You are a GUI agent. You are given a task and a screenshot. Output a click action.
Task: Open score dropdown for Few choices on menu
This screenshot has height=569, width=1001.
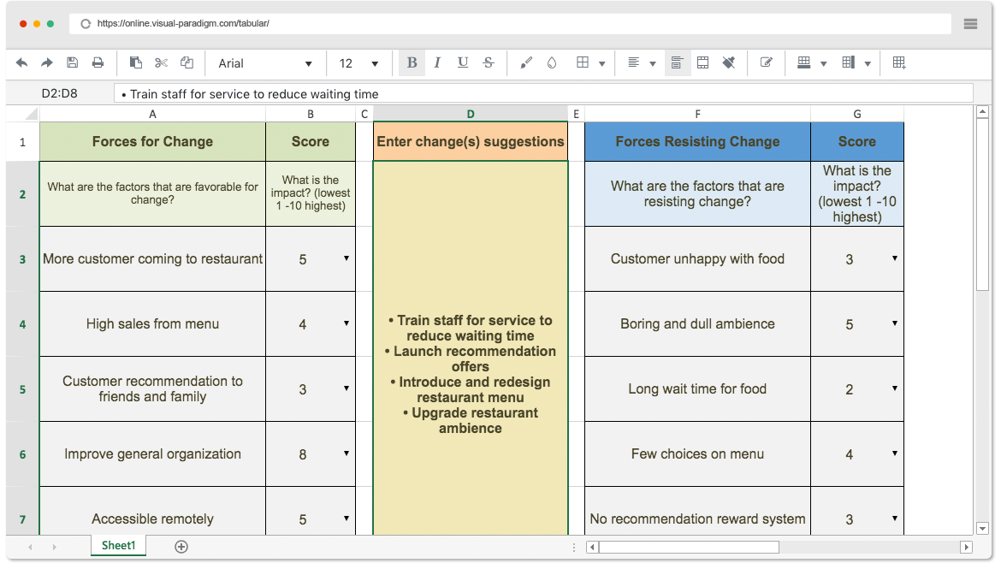click(x=895, y=453)
